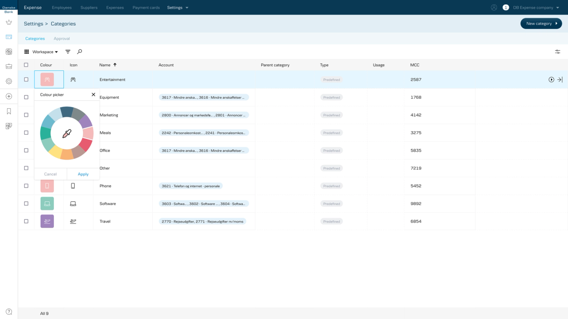Apply the selected colour
Image resolution: width=568 pixels, height=319 pixels.
(83, 174)
